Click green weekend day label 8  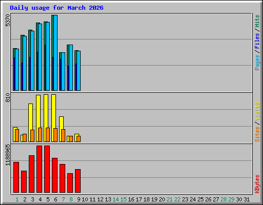coord(71,199)
